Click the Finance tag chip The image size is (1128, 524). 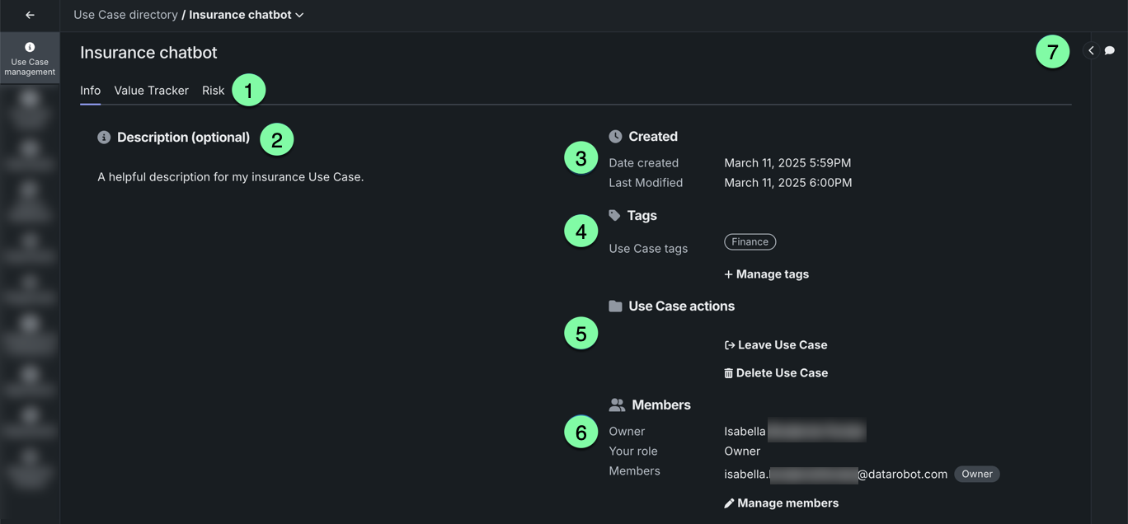(x=750, y=242)
